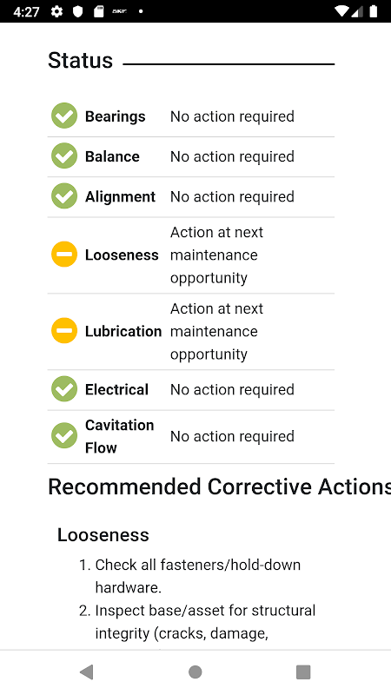Tap 'Check all fasteners/hold-down hardware' item

tap(198, 576)
